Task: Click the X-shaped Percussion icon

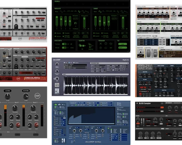Action: pos(100,43)
